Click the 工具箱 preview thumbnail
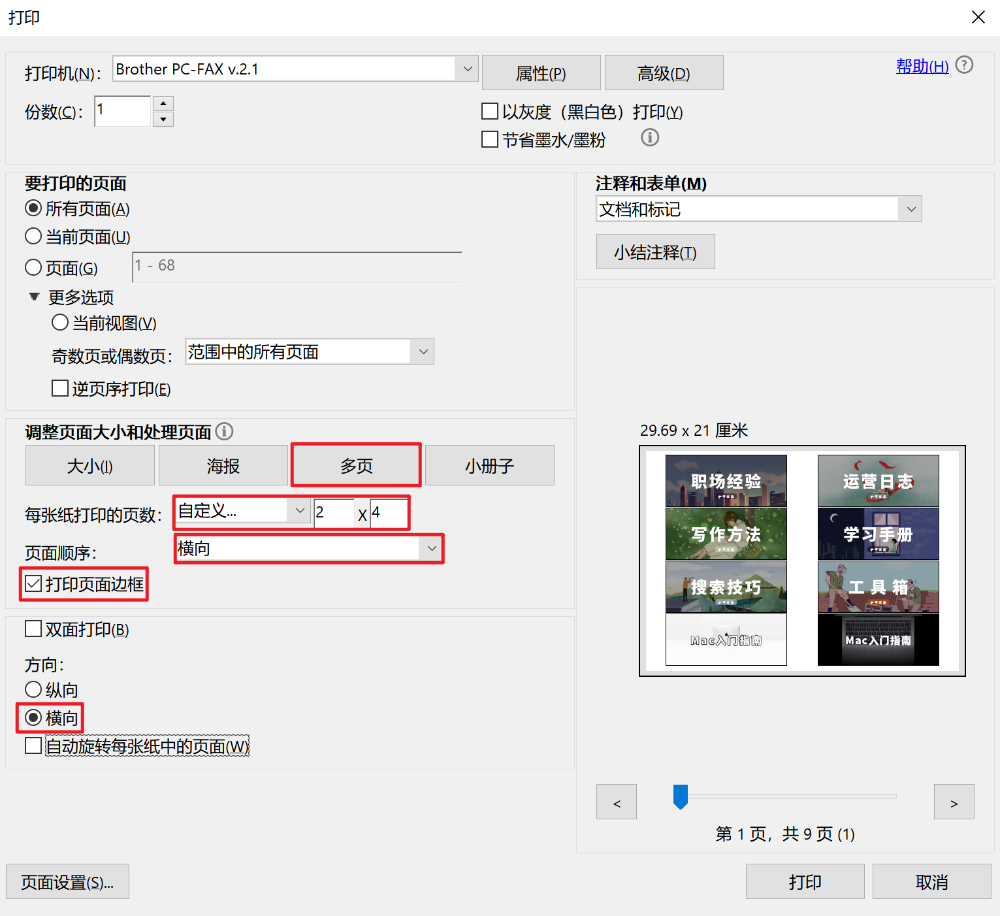The image size is (1000, 916). 878,587
